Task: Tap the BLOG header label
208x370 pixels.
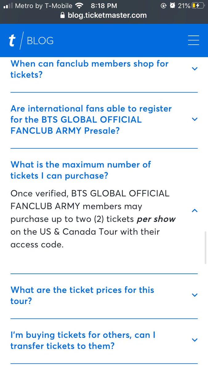Action: 40,41
